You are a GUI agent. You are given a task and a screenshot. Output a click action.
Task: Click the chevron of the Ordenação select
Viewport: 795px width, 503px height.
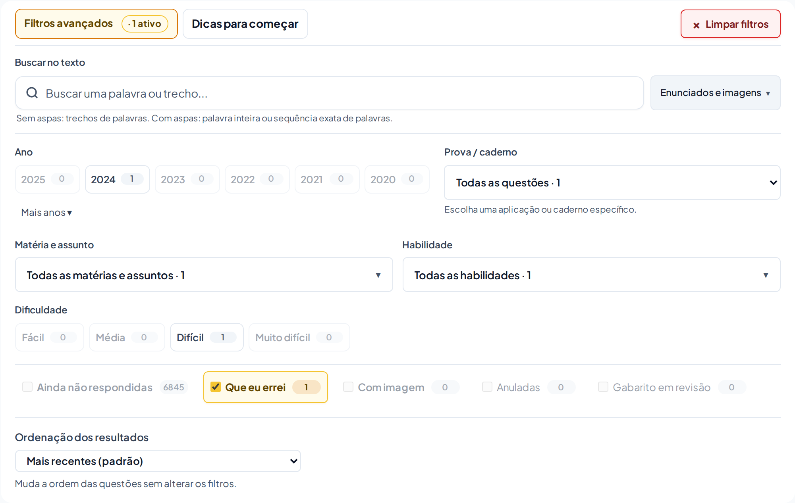[294, 461]
